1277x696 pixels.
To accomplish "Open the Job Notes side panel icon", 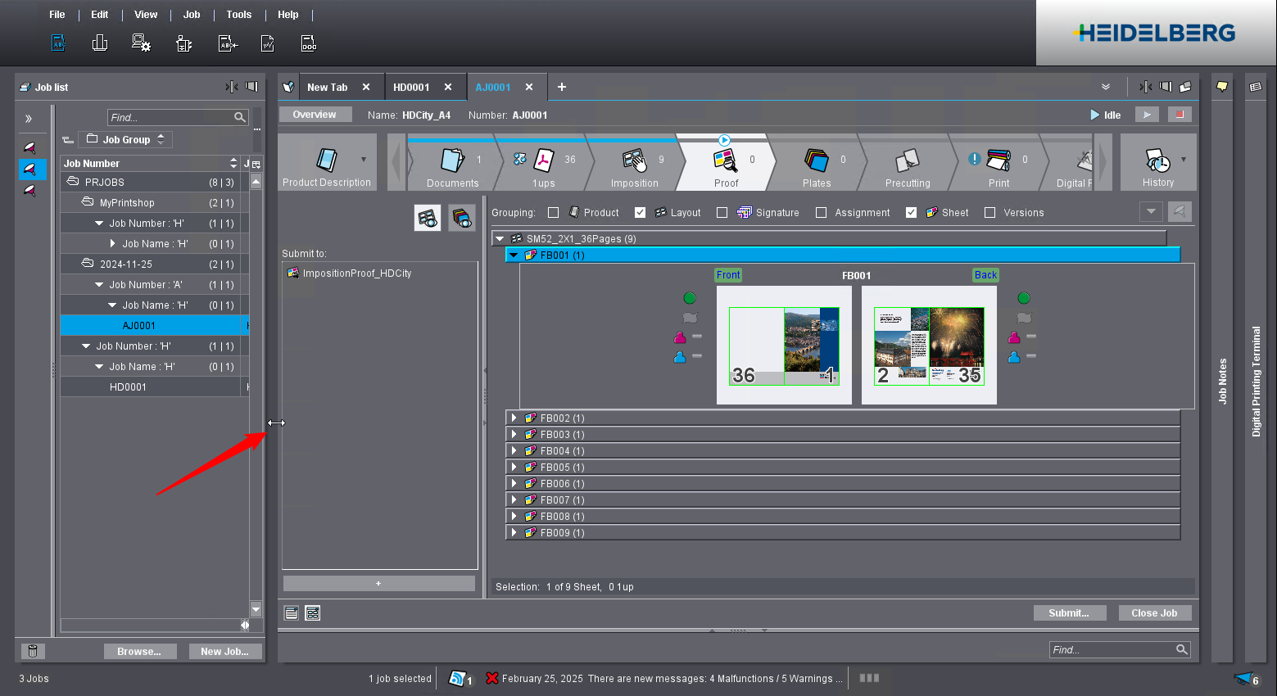I will point(1221,87).
